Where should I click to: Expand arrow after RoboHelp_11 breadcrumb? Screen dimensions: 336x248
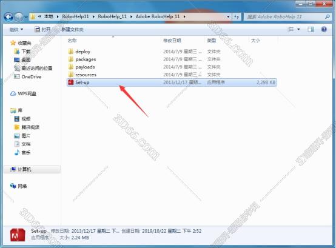tap(131, 16)
